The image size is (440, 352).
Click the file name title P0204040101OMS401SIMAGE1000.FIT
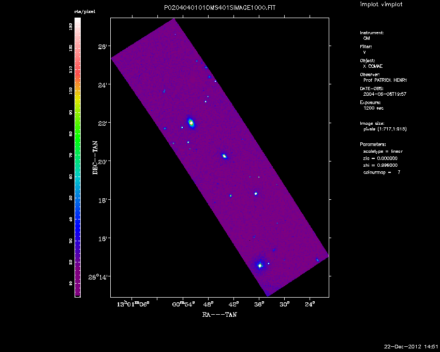coord(219,8)
